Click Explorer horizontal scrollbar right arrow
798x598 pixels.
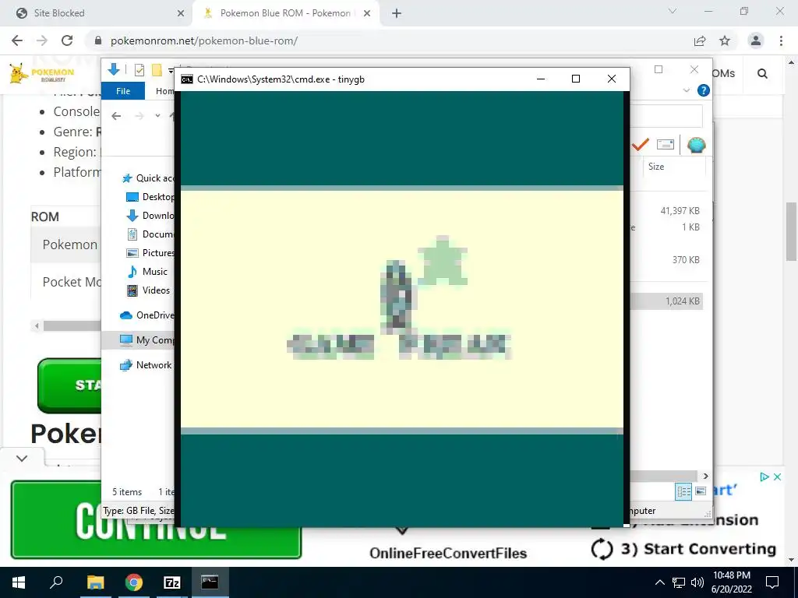(x=705, y=476)
